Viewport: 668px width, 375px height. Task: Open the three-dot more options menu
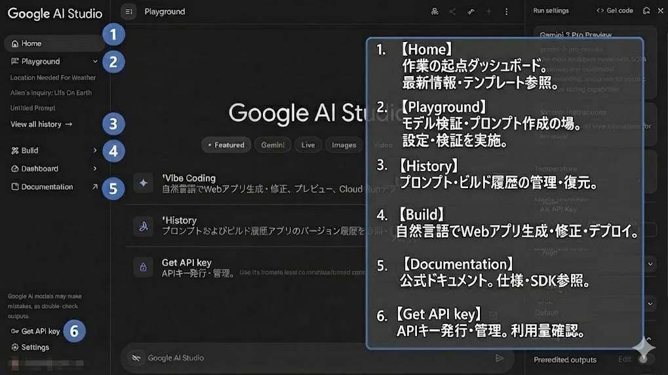[506, 12]
